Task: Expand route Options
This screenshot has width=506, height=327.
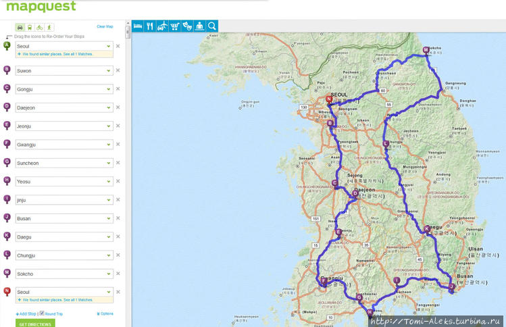Action: click(x=105, y=314)
